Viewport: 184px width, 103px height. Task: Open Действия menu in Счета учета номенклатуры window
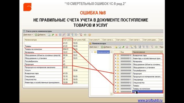coord(28,35)
